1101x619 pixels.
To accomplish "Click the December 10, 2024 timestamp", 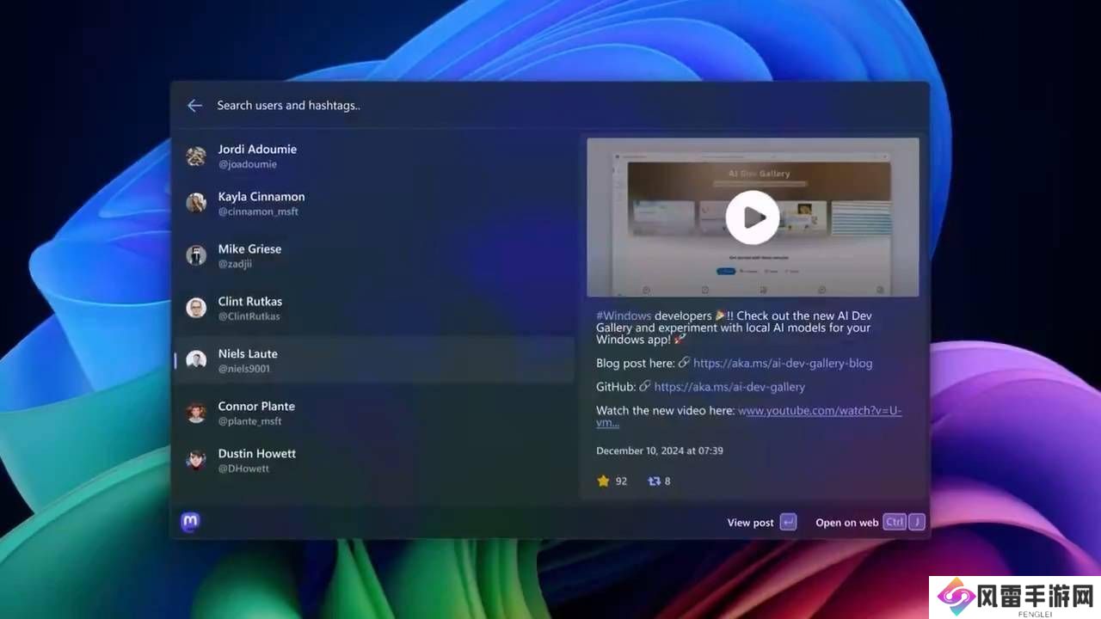I will coord(660,450).
